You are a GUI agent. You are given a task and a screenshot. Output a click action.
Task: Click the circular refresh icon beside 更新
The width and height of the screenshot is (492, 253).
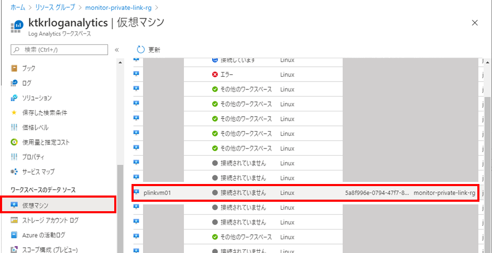pos(141,50)
